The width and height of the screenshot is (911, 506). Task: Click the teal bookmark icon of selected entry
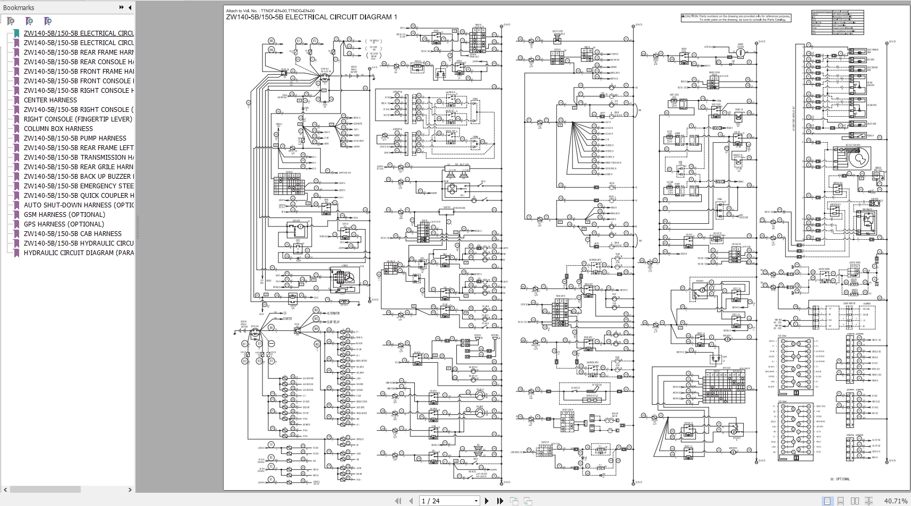pos(16,33)
